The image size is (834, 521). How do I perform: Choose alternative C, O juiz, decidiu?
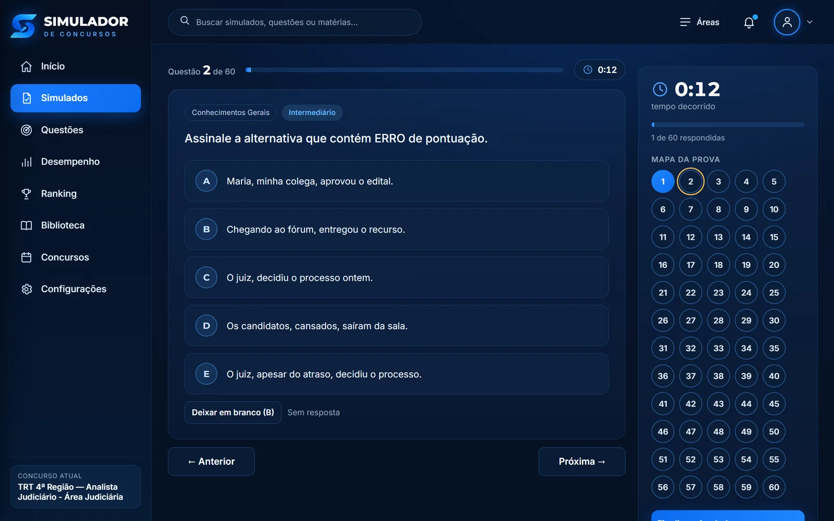(x=397, y=278)
